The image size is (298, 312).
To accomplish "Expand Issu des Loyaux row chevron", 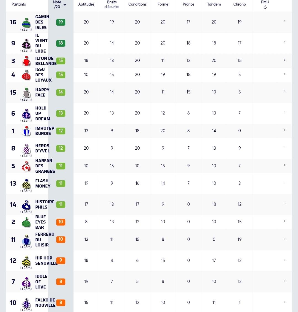I will coord(285,74).
